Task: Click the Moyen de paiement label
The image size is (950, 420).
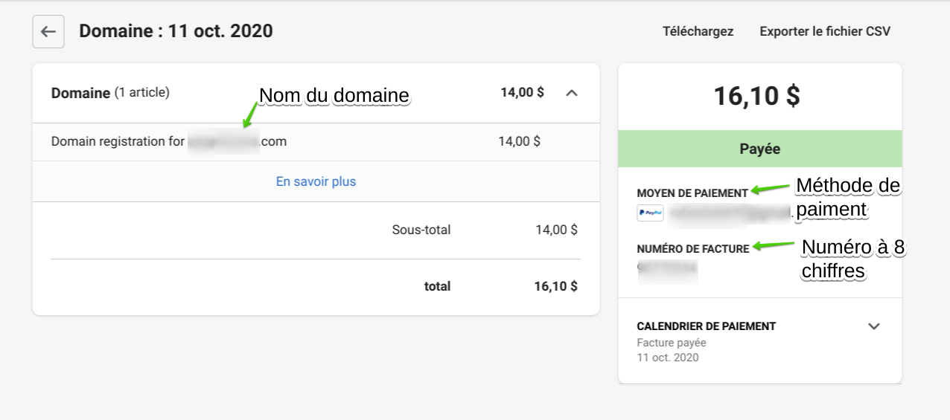Action: click(692, 193)
